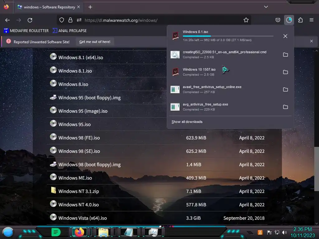Open tracking protection shield icon
This screenshot has width=319, height=239.
pos(62,20)
